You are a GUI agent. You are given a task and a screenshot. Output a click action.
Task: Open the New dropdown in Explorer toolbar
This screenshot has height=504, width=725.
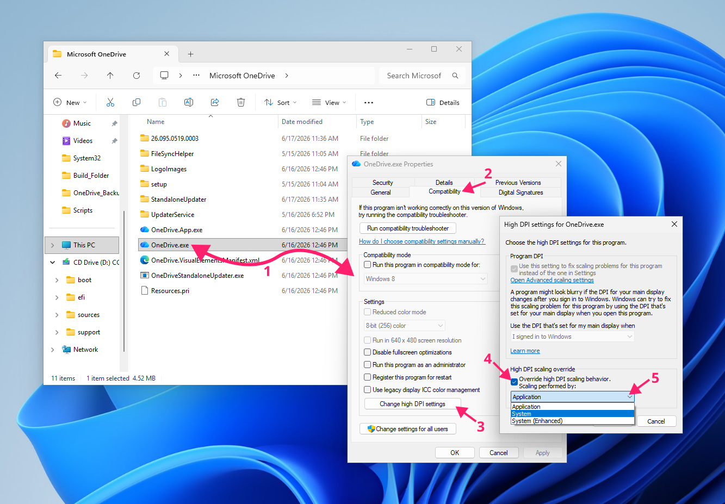[x=70, y=102]
